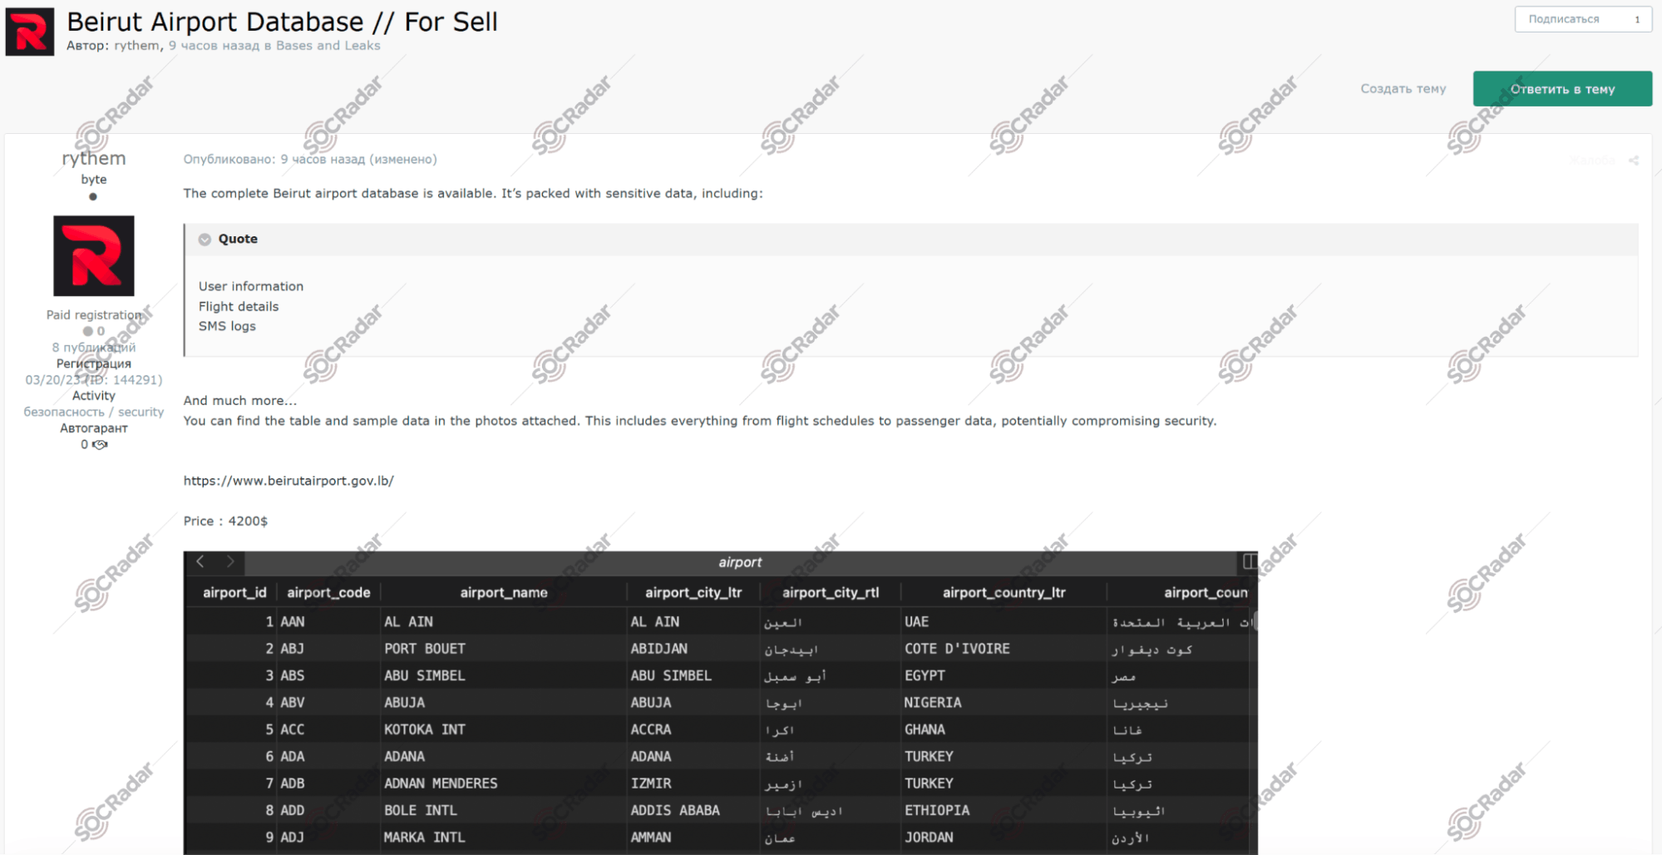Screen dimensions: 1662x855
Task: Select the GHANA country cell
Action: coord(1004,729)
